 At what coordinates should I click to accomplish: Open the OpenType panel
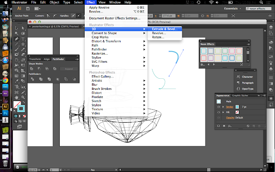[245, 89]
